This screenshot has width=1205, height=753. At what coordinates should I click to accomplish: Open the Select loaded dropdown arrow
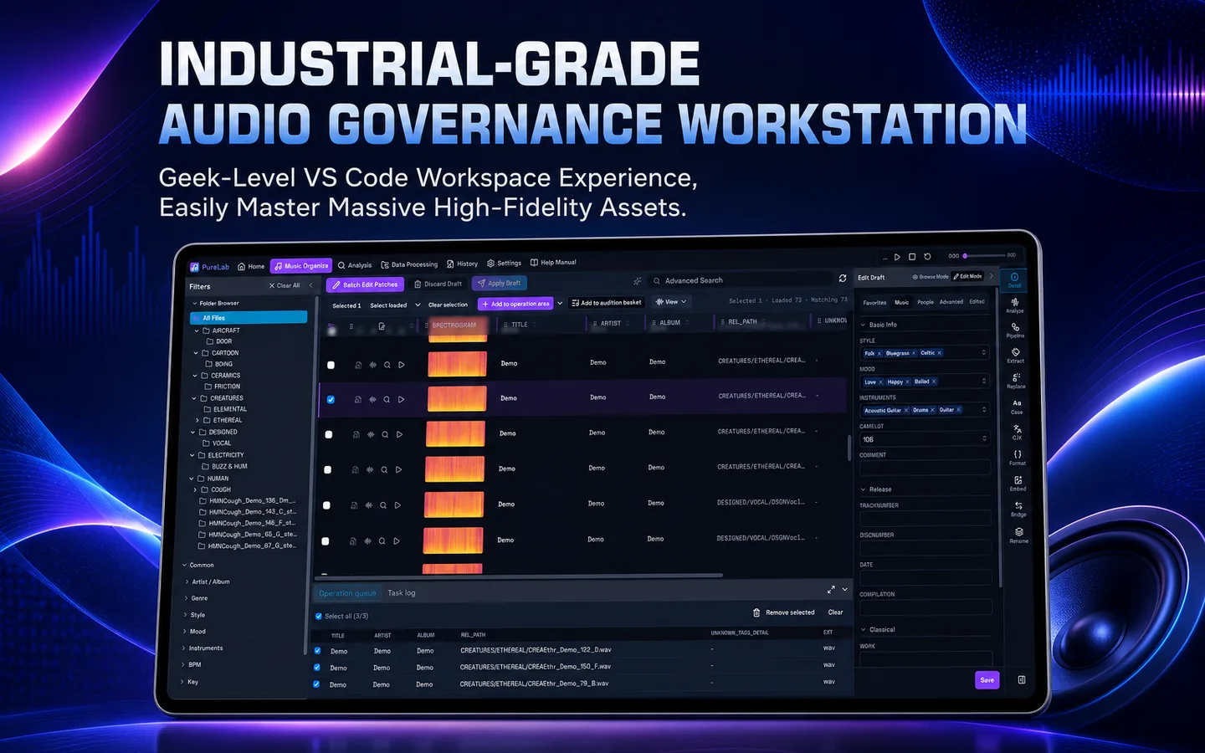[x=418, y=305]
